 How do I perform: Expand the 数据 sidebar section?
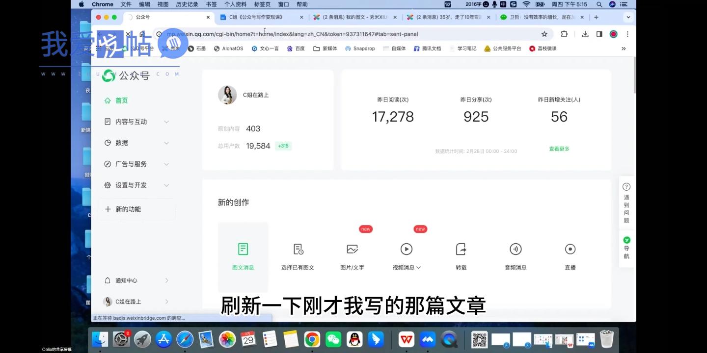pyautogui.click(x=136, y=143)
